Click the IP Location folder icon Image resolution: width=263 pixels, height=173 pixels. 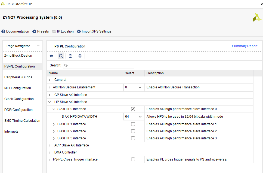[x=54, y=31]
